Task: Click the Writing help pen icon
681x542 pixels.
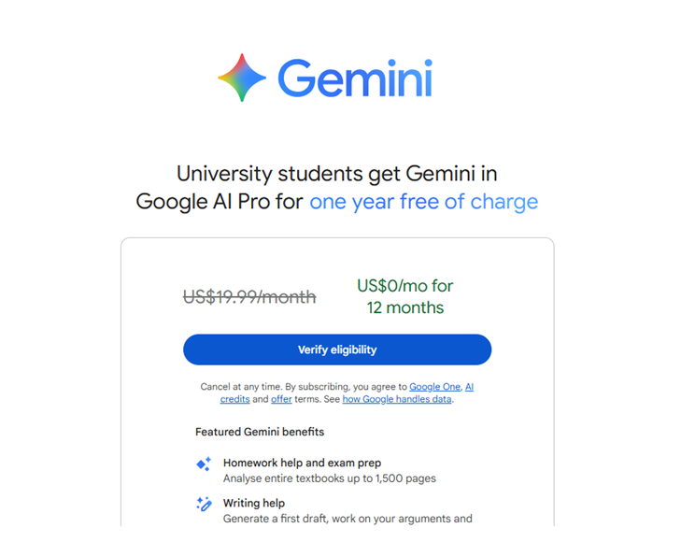Action: pos(204,504)
